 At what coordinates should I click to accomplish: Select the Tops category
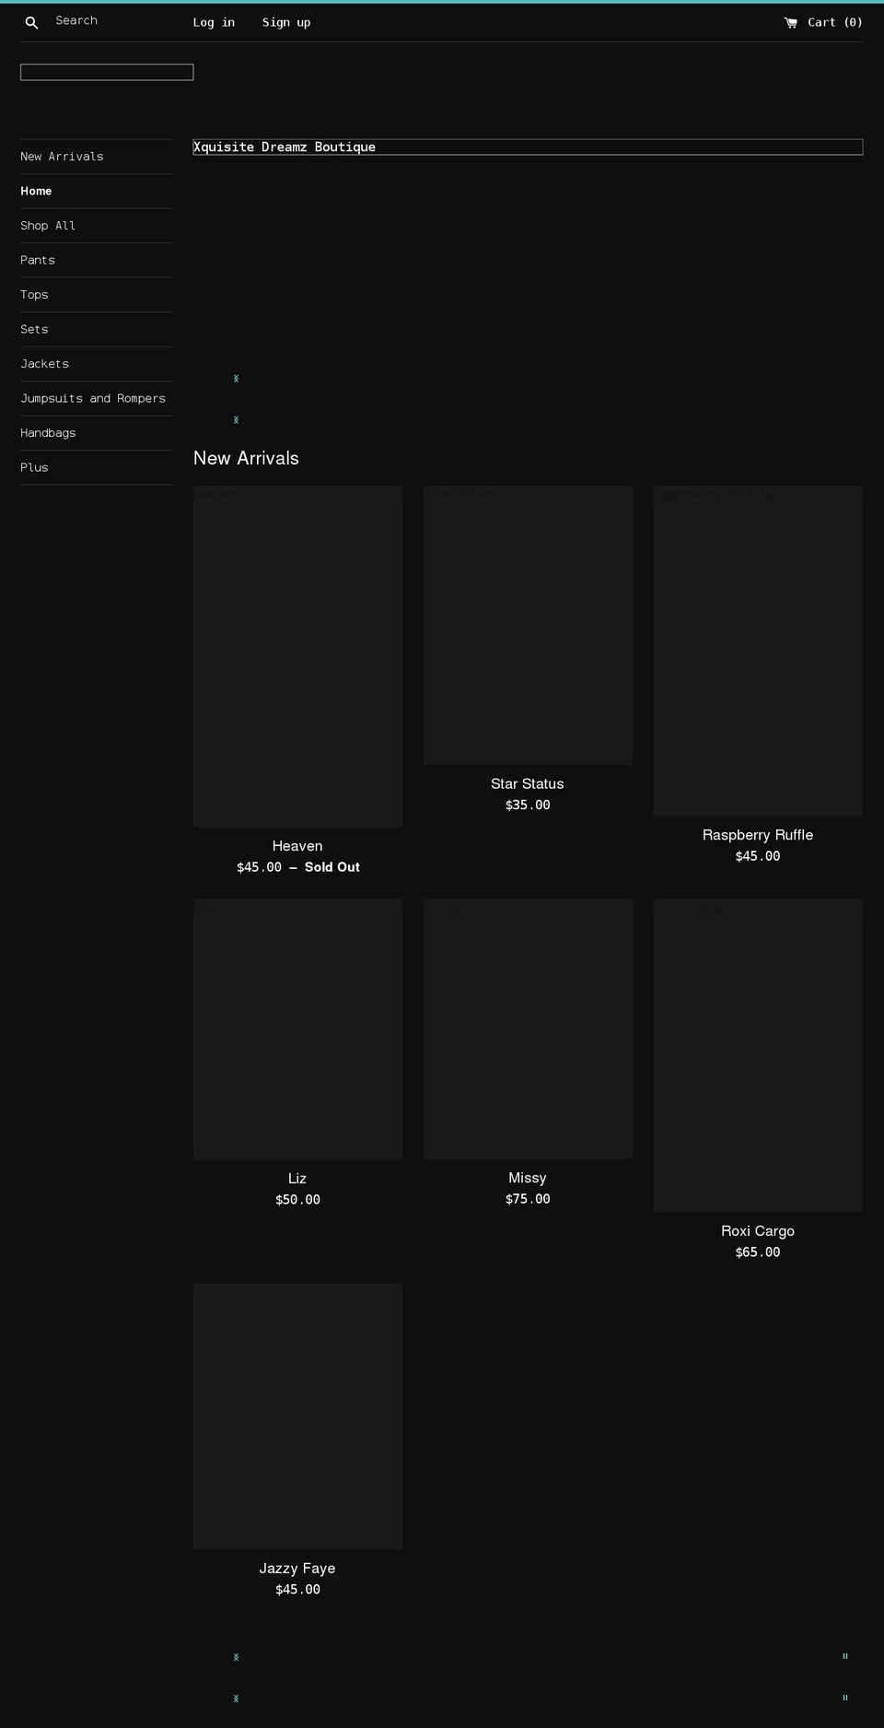click(x=34, y=295)
